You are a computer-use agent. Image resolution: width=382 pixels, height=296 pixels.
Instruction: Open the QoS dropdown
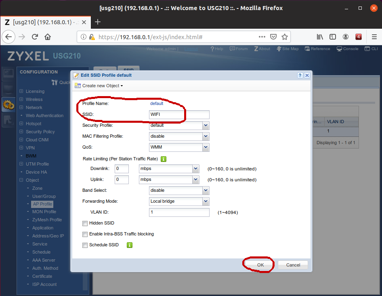[206, 147]
